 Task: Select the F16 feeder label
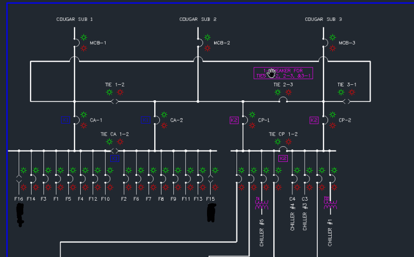[19, 199]
